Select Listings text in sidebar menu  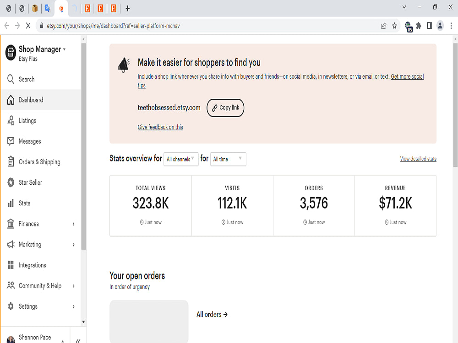click(27, 121)
